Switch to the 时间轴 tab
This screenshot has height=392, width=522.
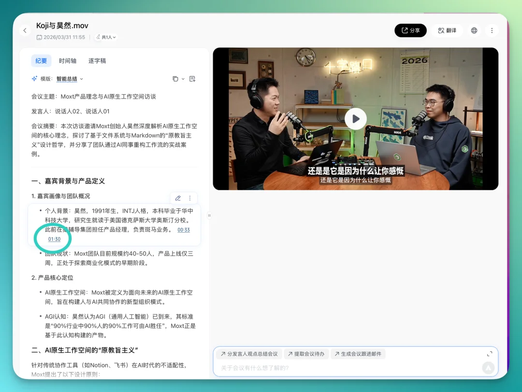(68, 60)
